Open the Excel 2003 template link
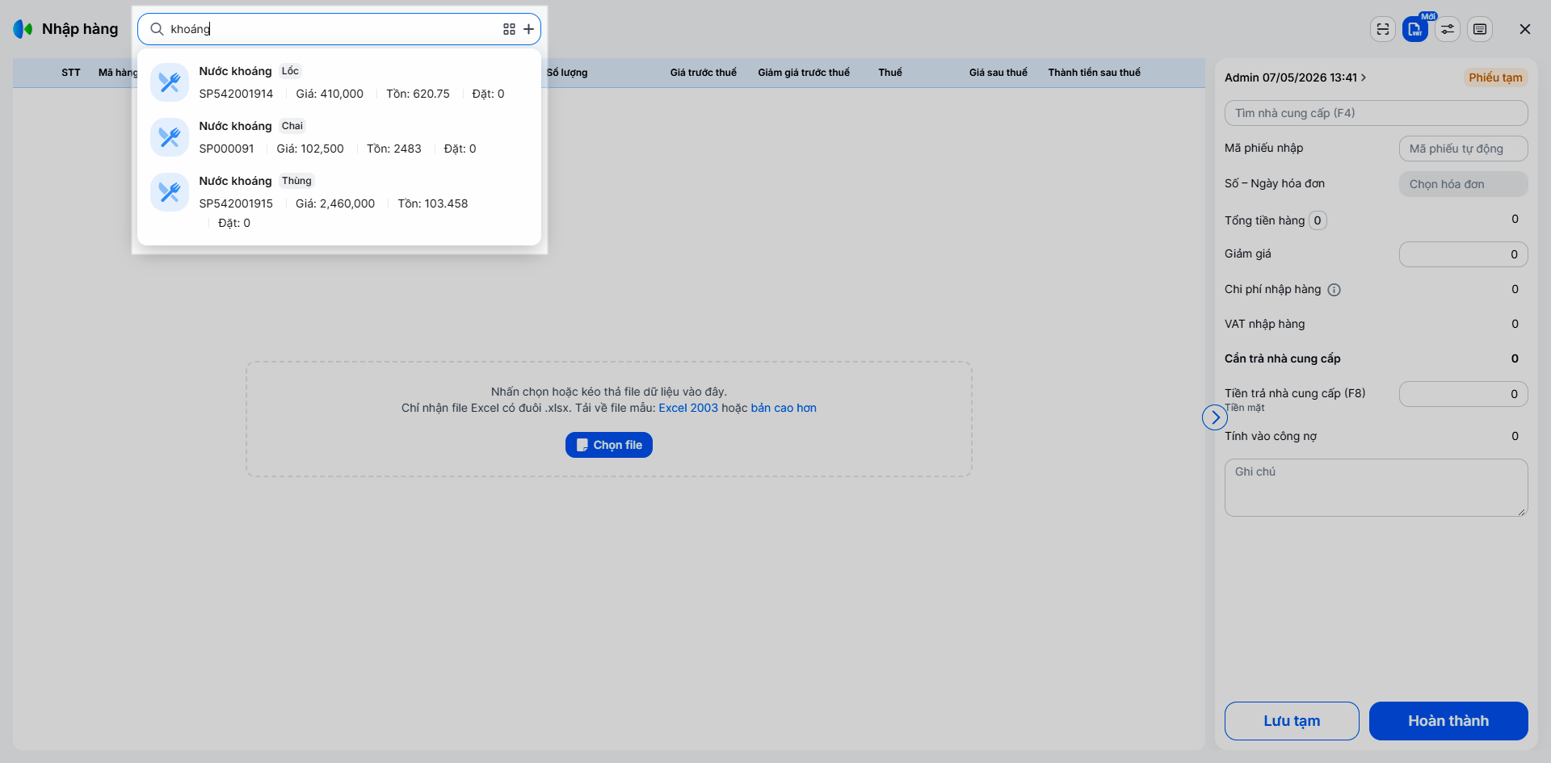This screenshot has width=1551, height=763. pyautogui.click(x=688, y=408)
